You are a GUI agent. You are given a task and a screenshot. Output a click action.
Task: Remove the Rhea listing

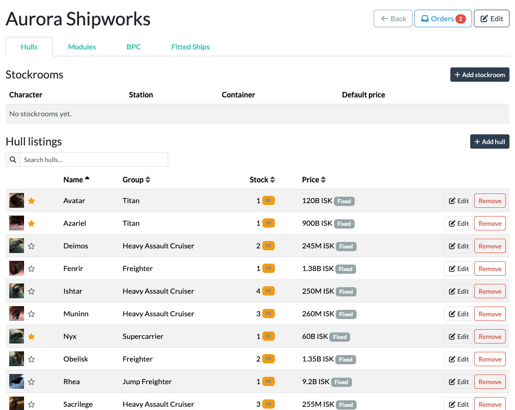[490, 382]
